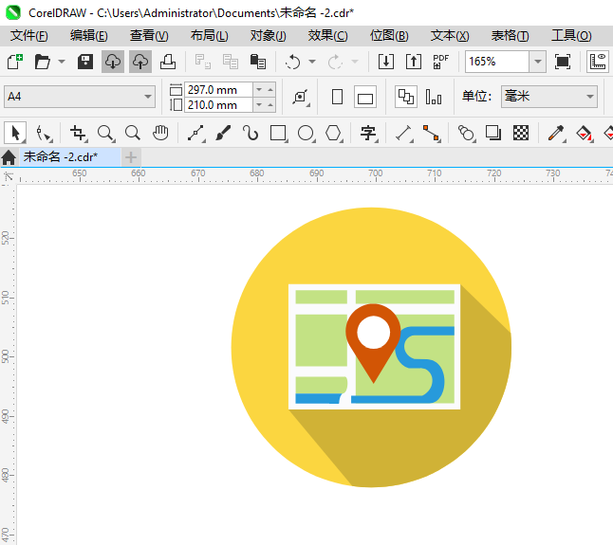Print the document with the printer icon

tap(168, 62)
